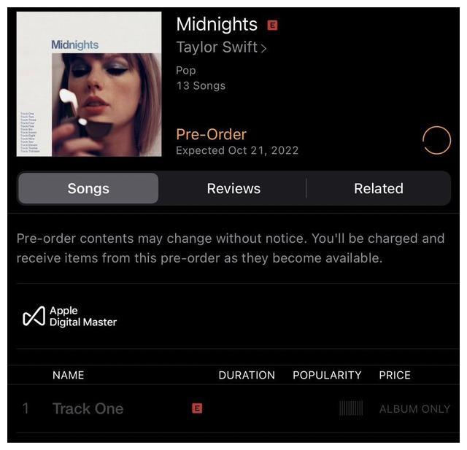Select the Track One song row

coord(233,408)
